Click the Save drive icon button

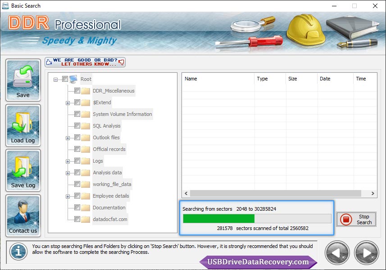pyautogui.click(x=23, y=80)
